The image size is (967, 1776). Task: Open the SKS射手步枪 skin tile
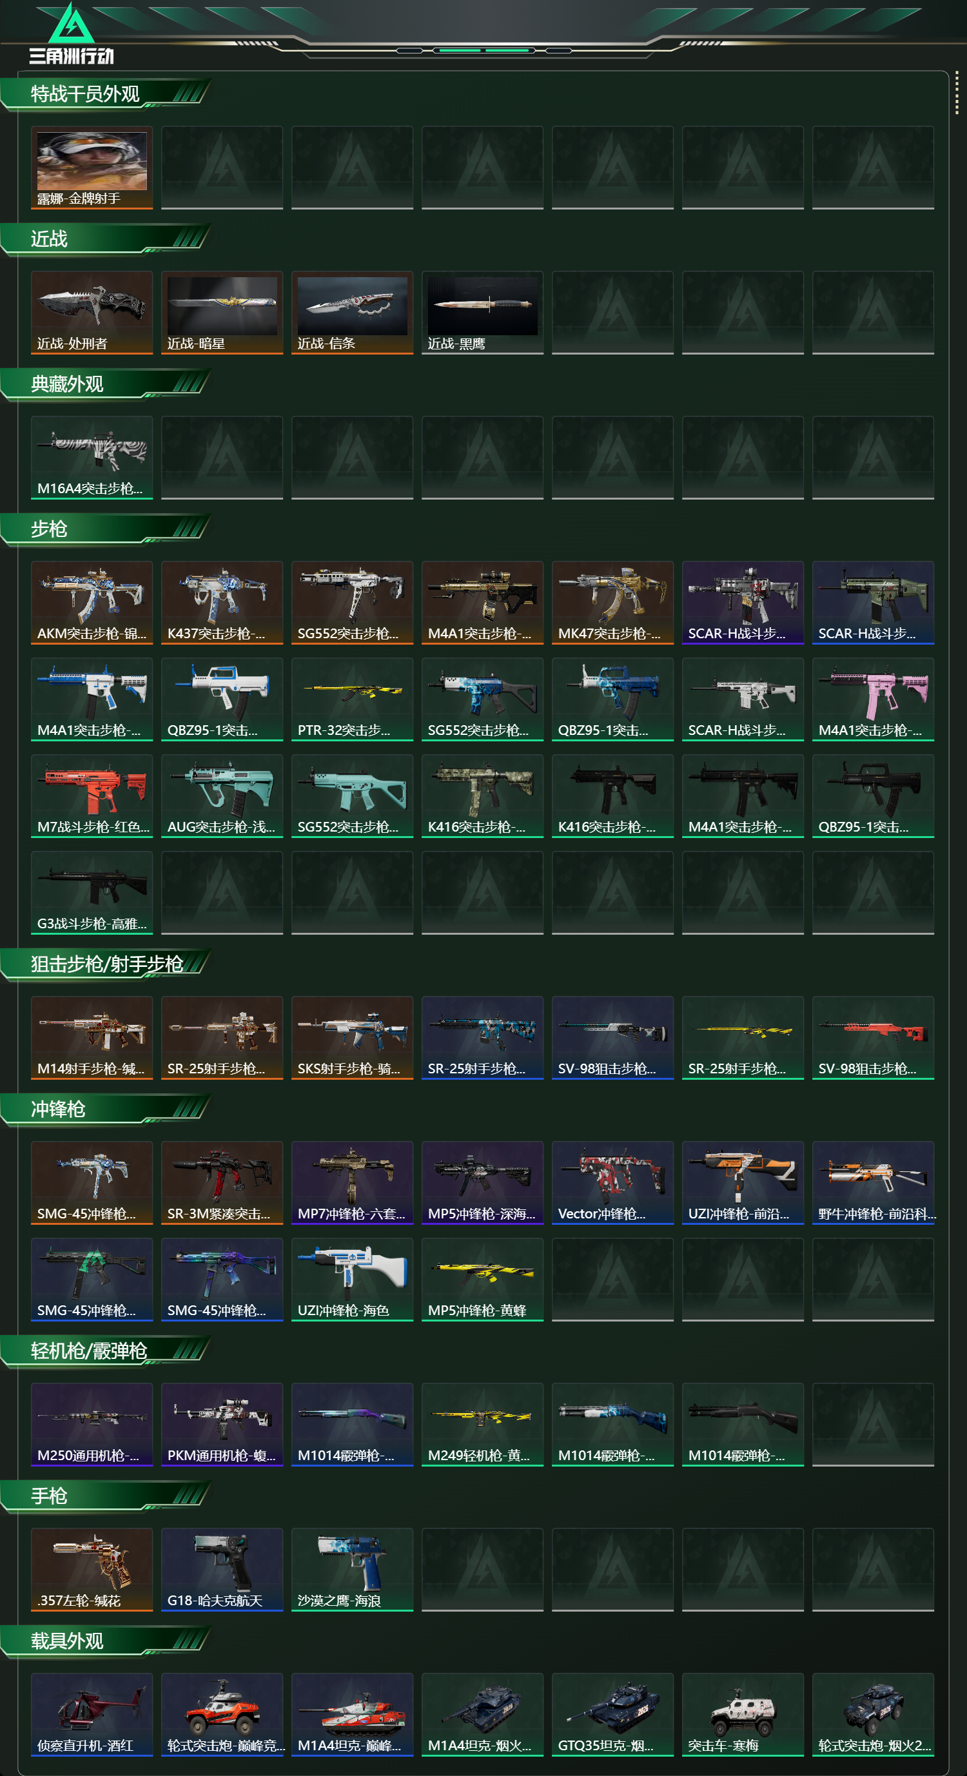coord(352,1038)
